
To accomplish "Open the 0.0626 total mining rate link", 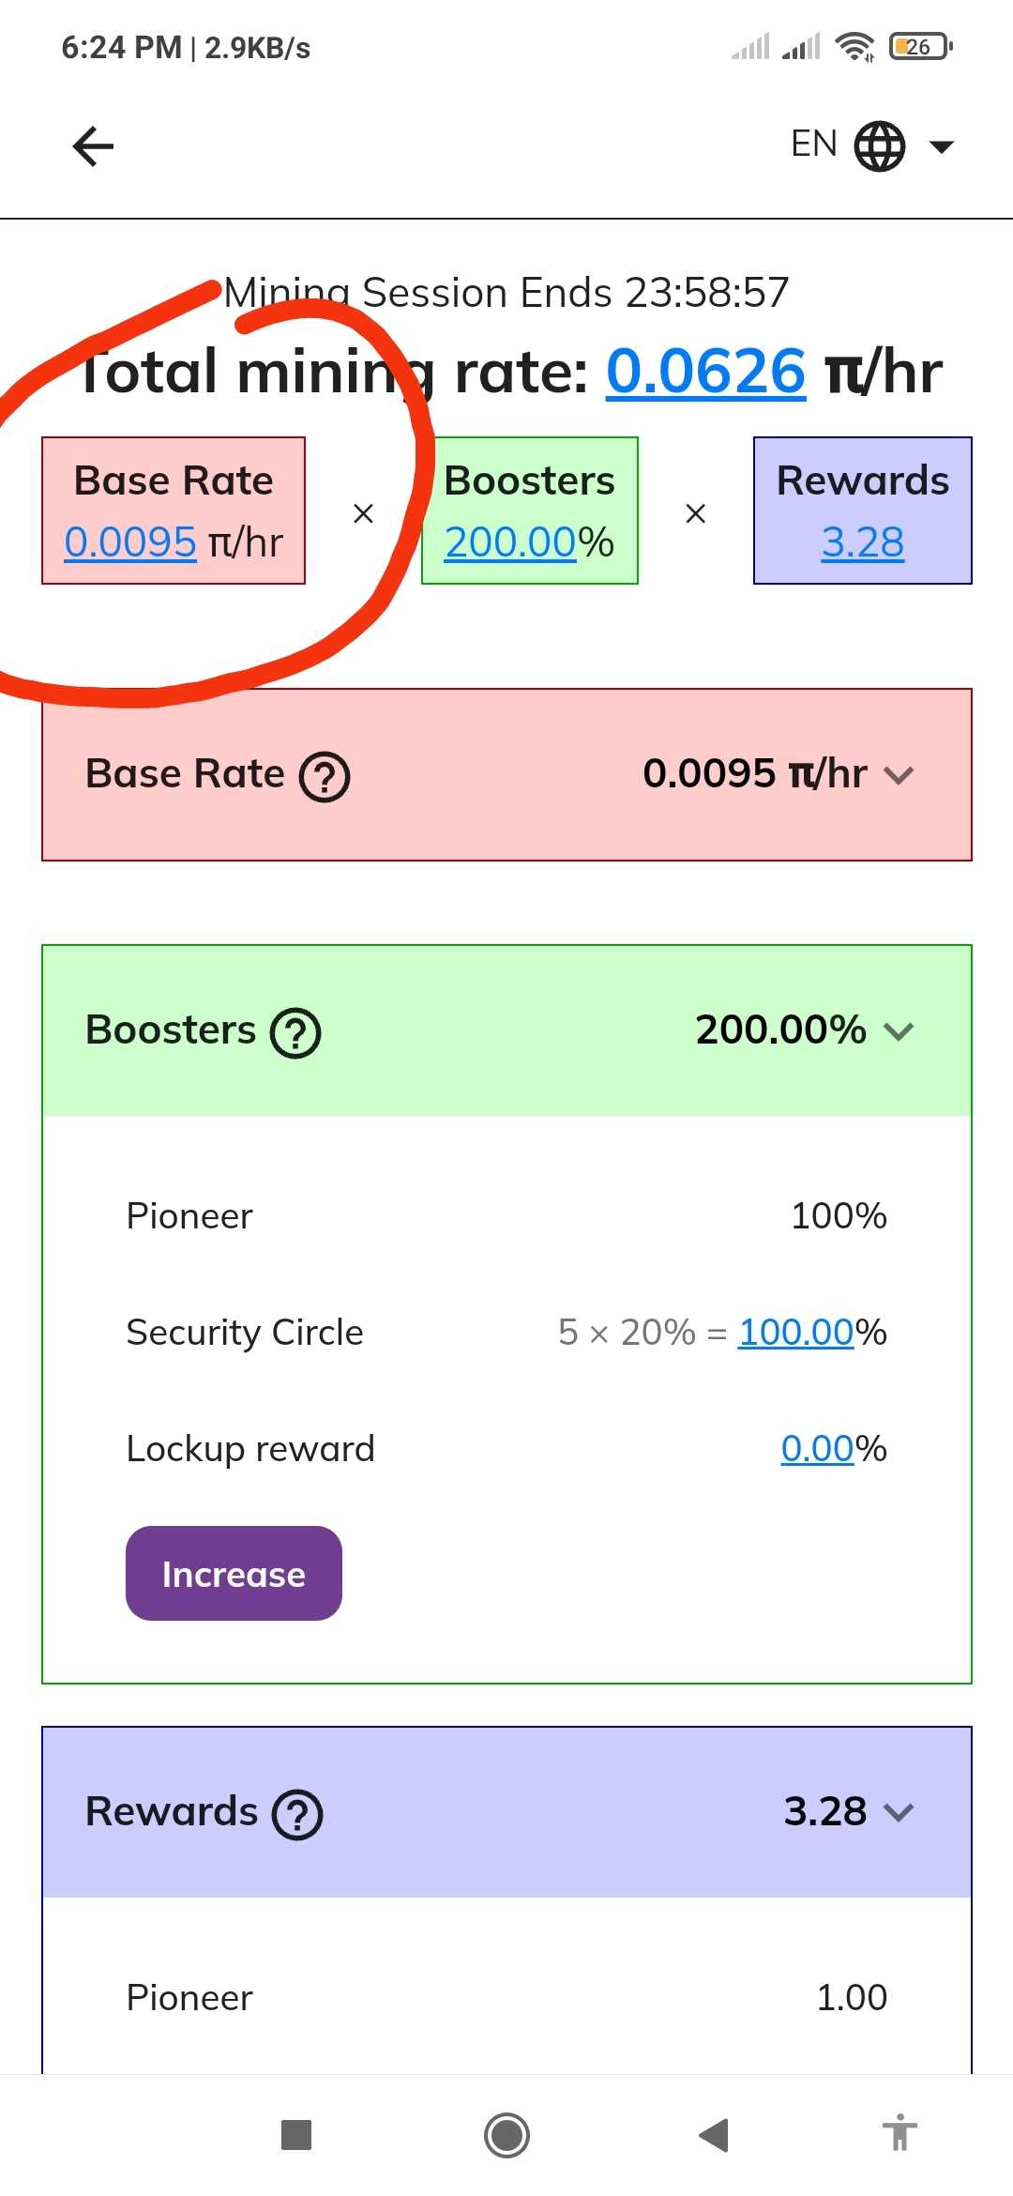I will click(x=705, y=372).
